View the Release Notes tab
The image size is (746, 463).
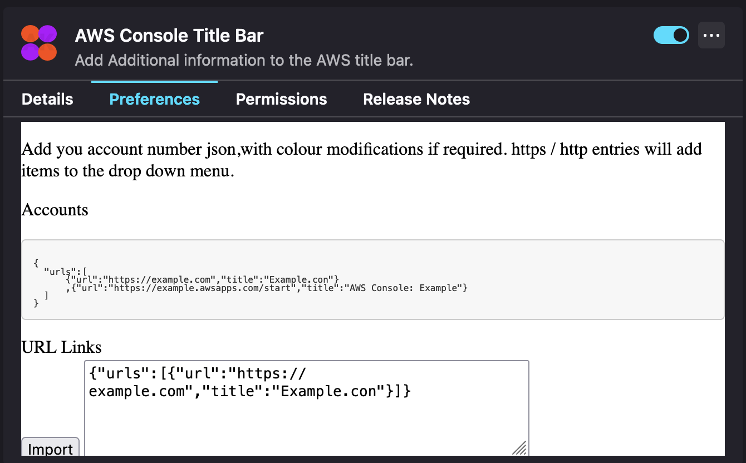416,99
